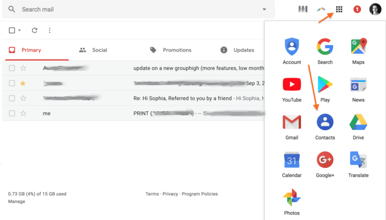Launch Google Maps from apps panel
Viewport: 386px width, 220px height.
tap(358, 51)
